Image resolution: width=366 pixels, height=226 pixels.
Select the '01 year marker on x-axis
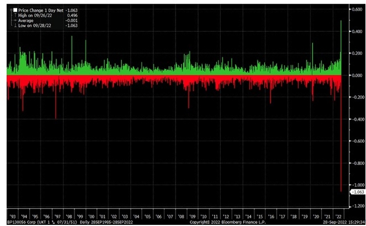pyautogui.click(x=102, y=216)
